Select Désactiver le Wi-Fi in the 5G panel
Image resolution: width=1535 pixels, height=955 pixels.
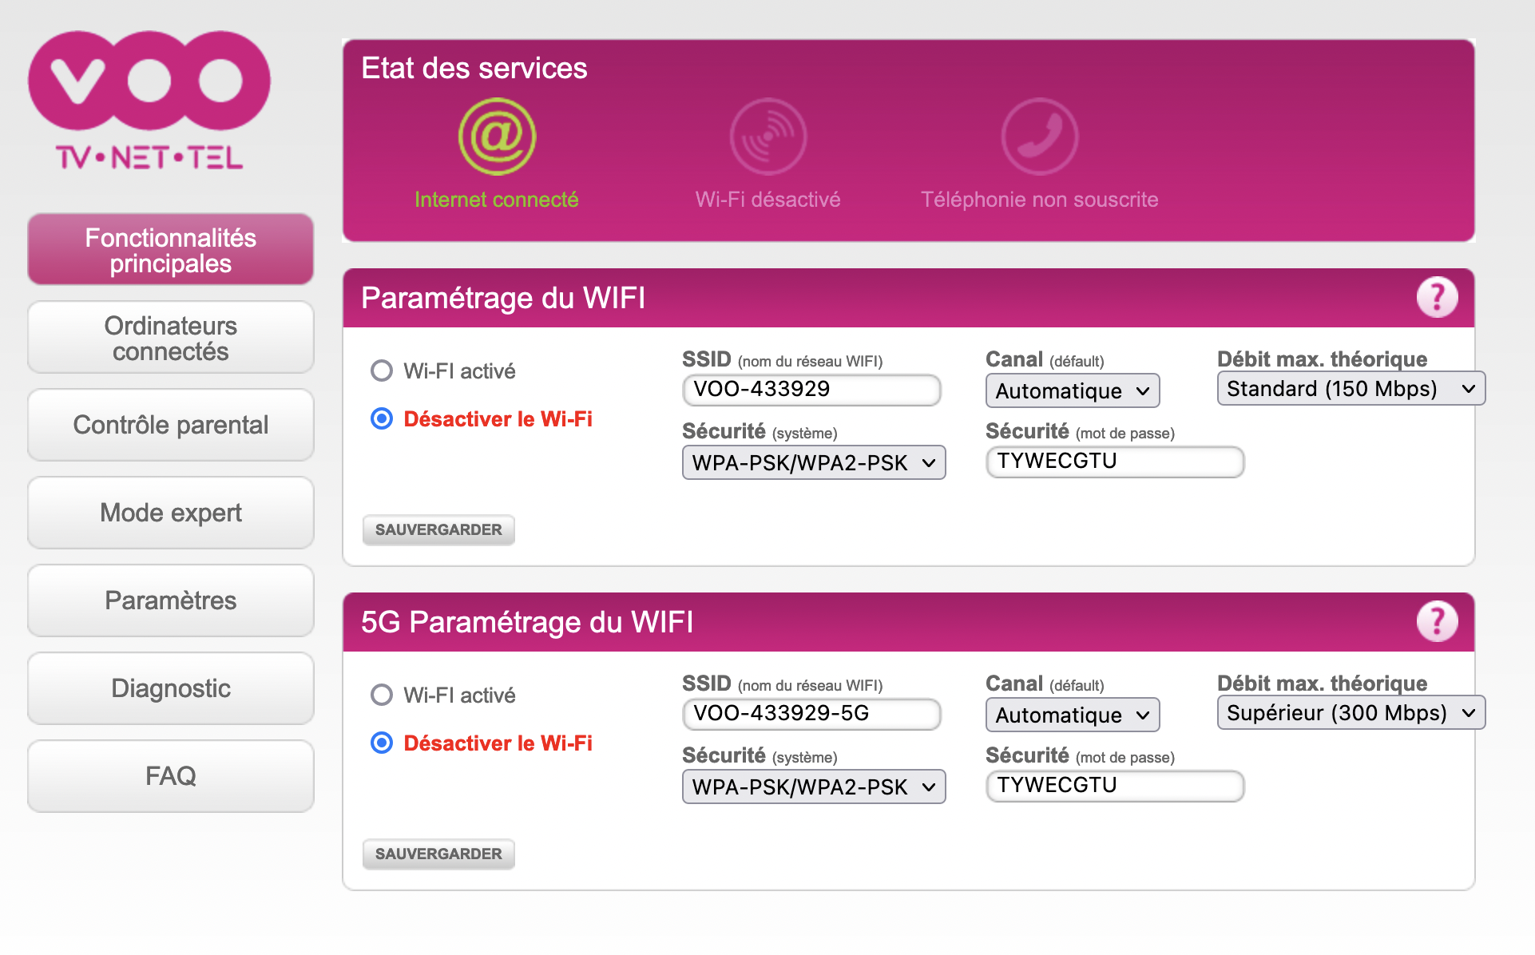[x=382, y=743]
